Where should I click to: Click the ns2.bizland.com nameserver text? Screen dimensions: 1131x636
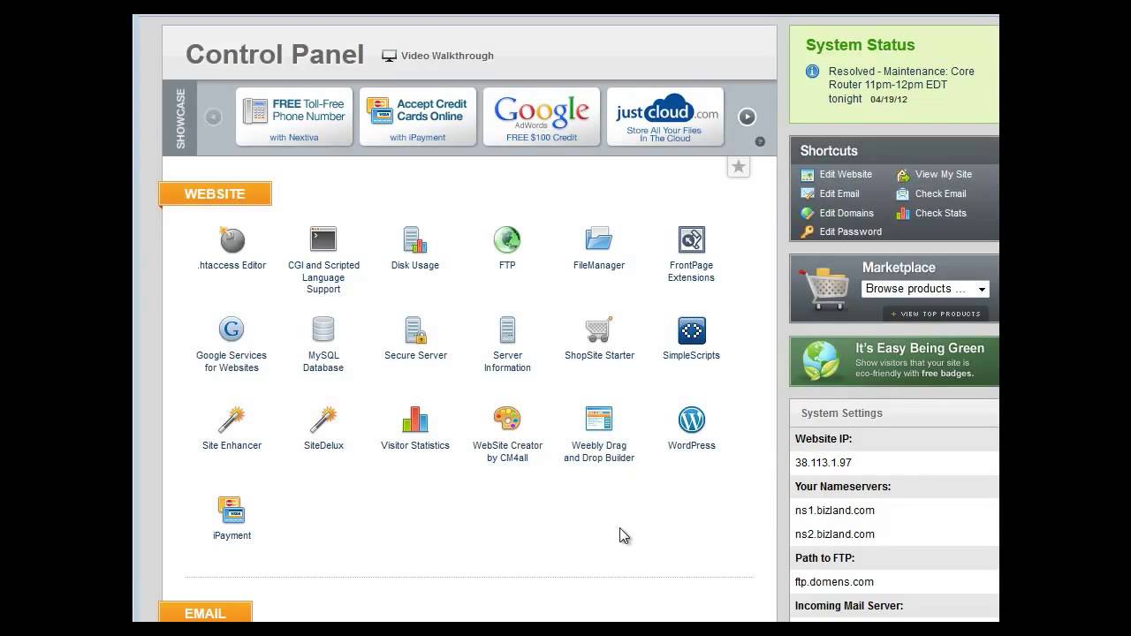(835, 534)
